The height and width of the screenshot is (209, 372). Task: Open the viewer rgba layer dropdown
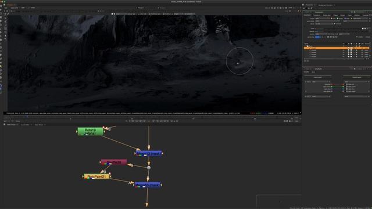point(6,8)
